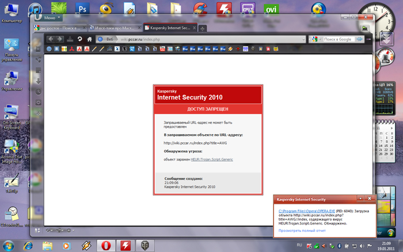Close the Kaspersky Internet Sec... tab
This screenshot has width=403, height=252.
195,28
